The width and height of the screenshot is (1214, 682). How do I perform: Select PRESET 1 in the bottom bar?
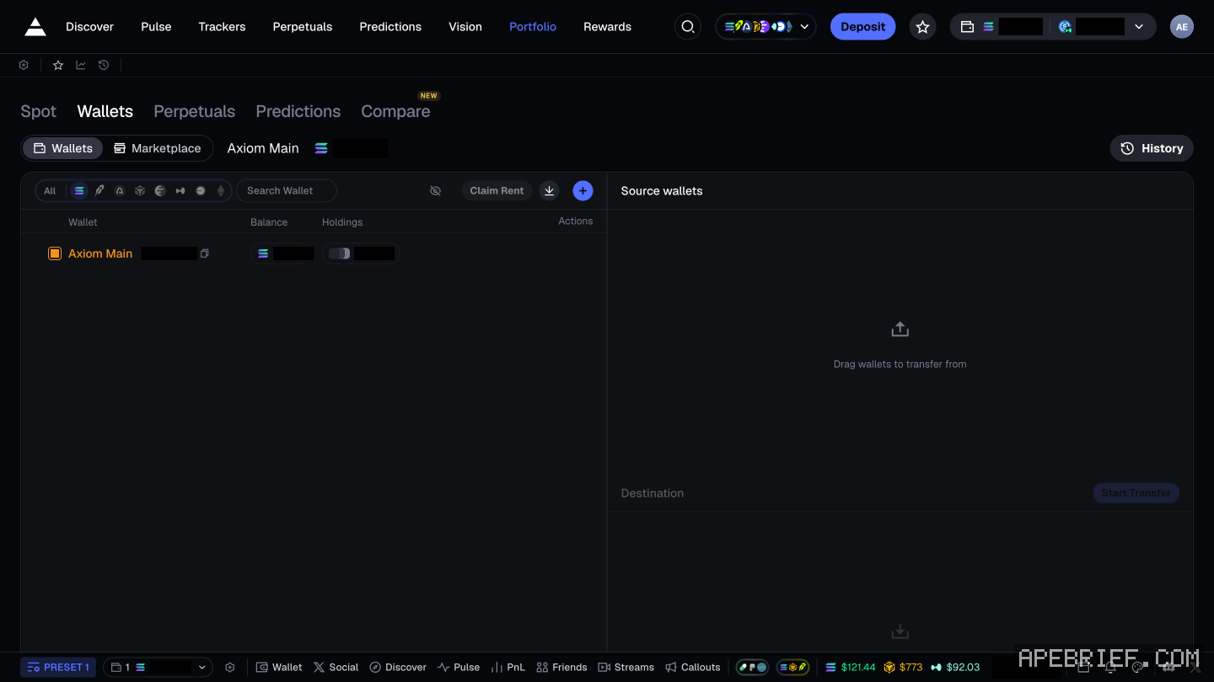pyautogui.click(x=58, y=667)
